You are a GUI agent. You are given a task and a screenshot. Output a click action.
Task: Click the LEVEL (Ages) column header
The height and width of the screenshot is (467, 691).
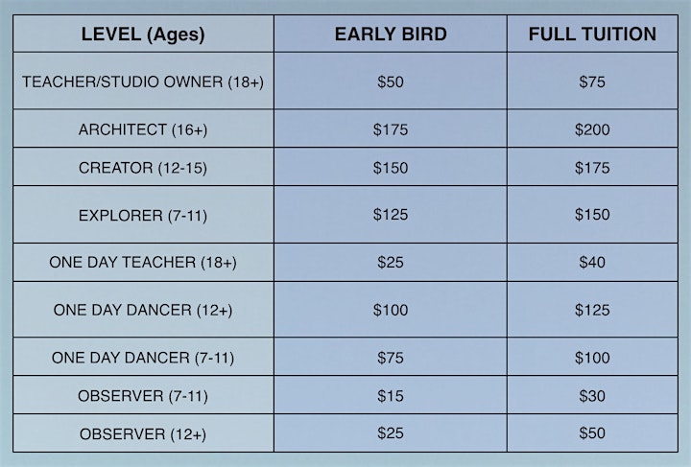[x=143, y=34]
